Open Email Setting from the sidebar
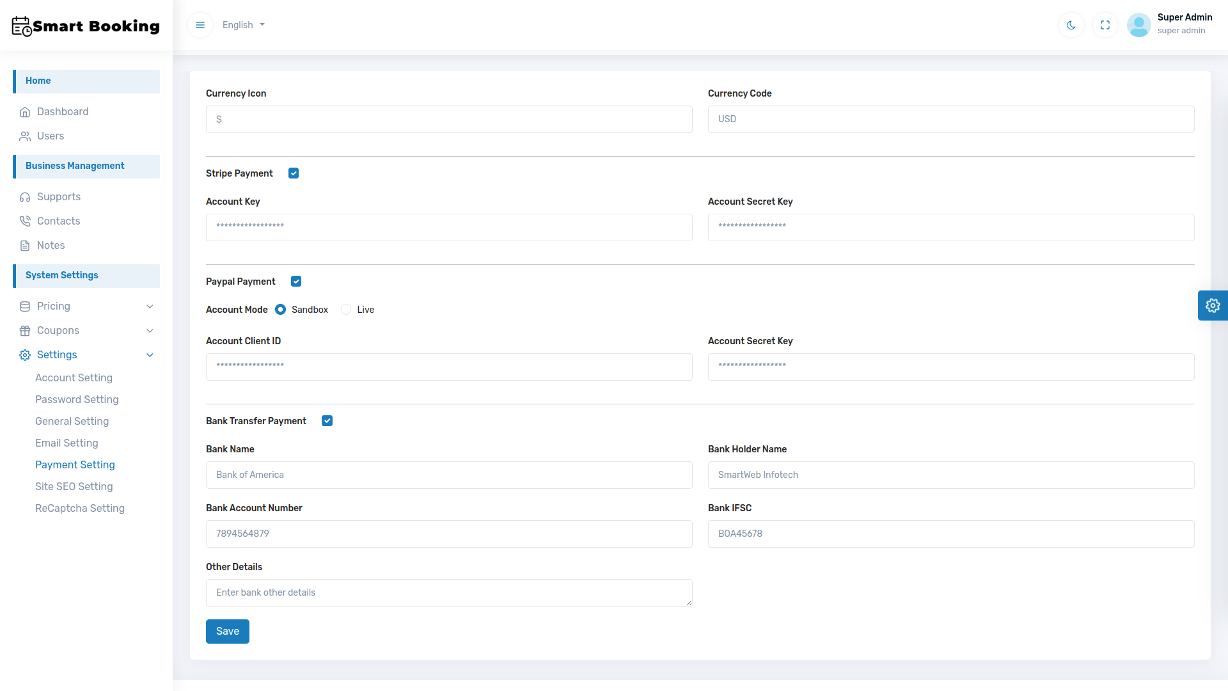Screen dimensions: 1228x691 [x=67, y=443]
